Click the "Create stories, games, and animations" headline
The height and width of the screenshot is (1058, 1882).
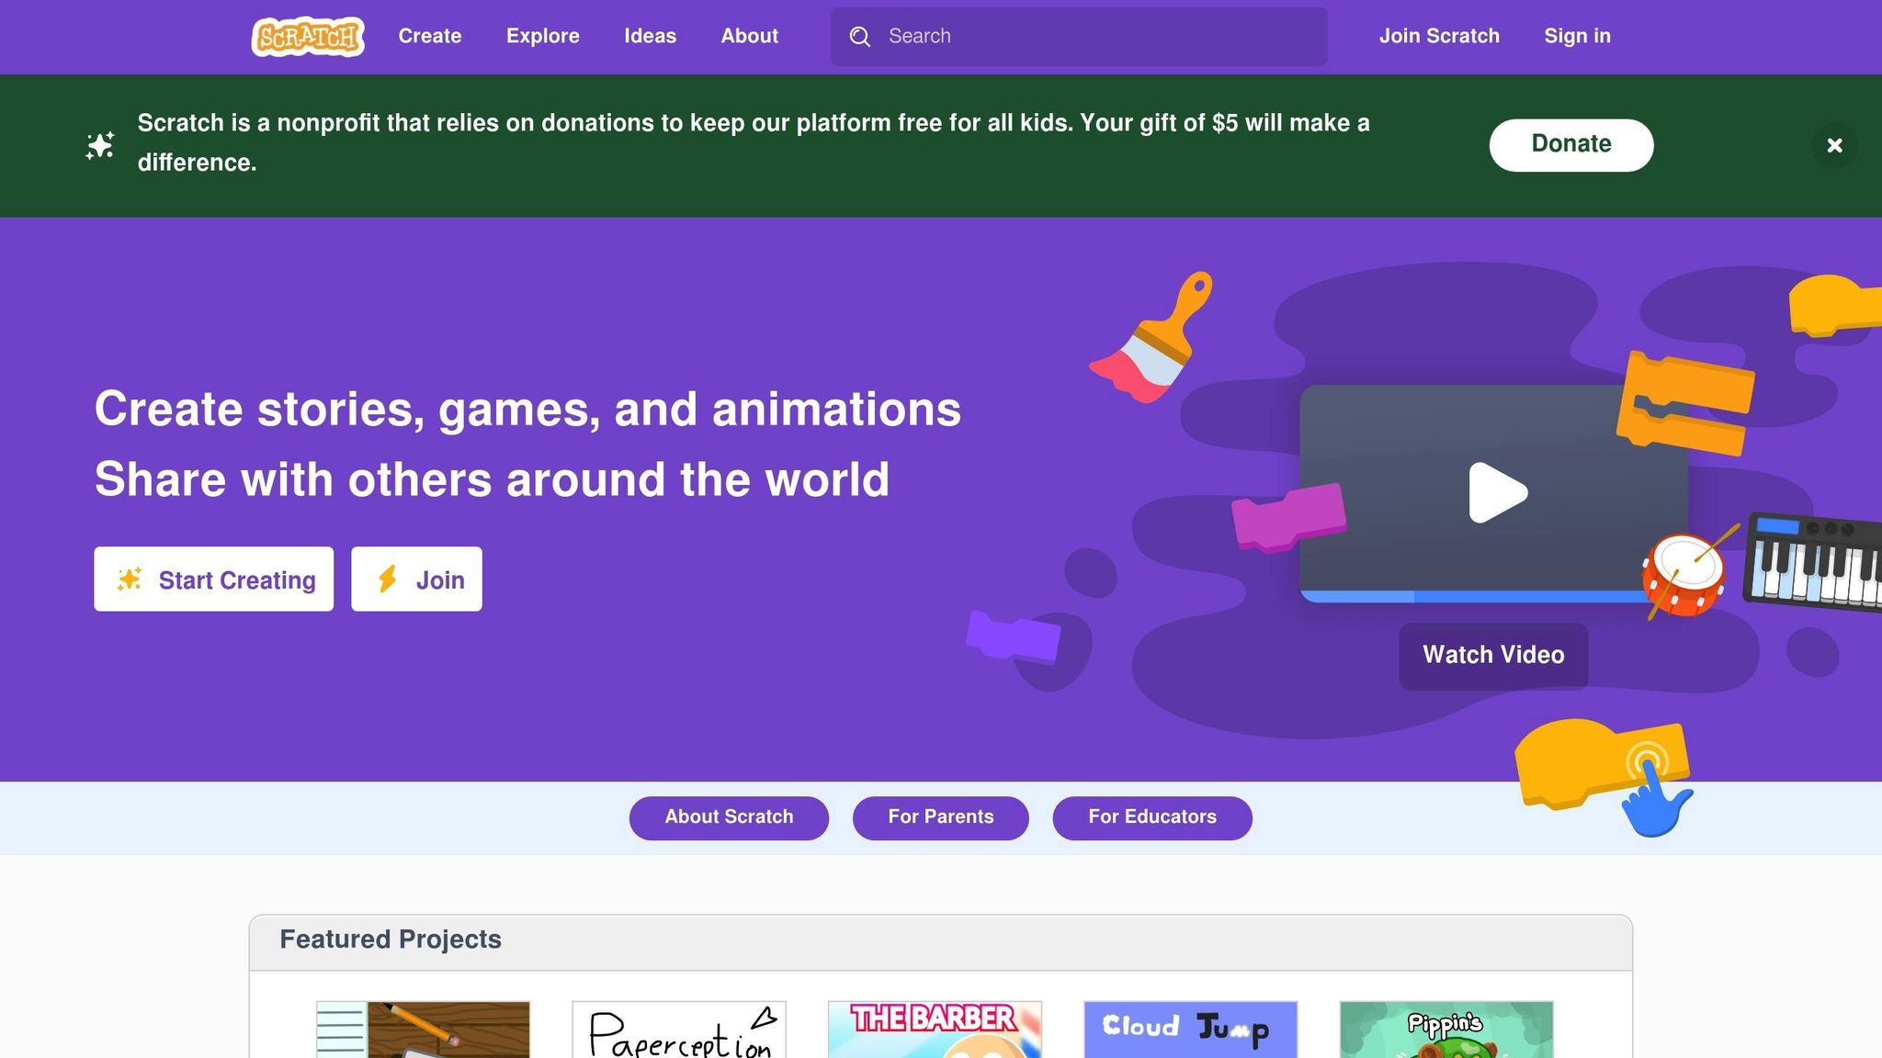coord(527,410)
